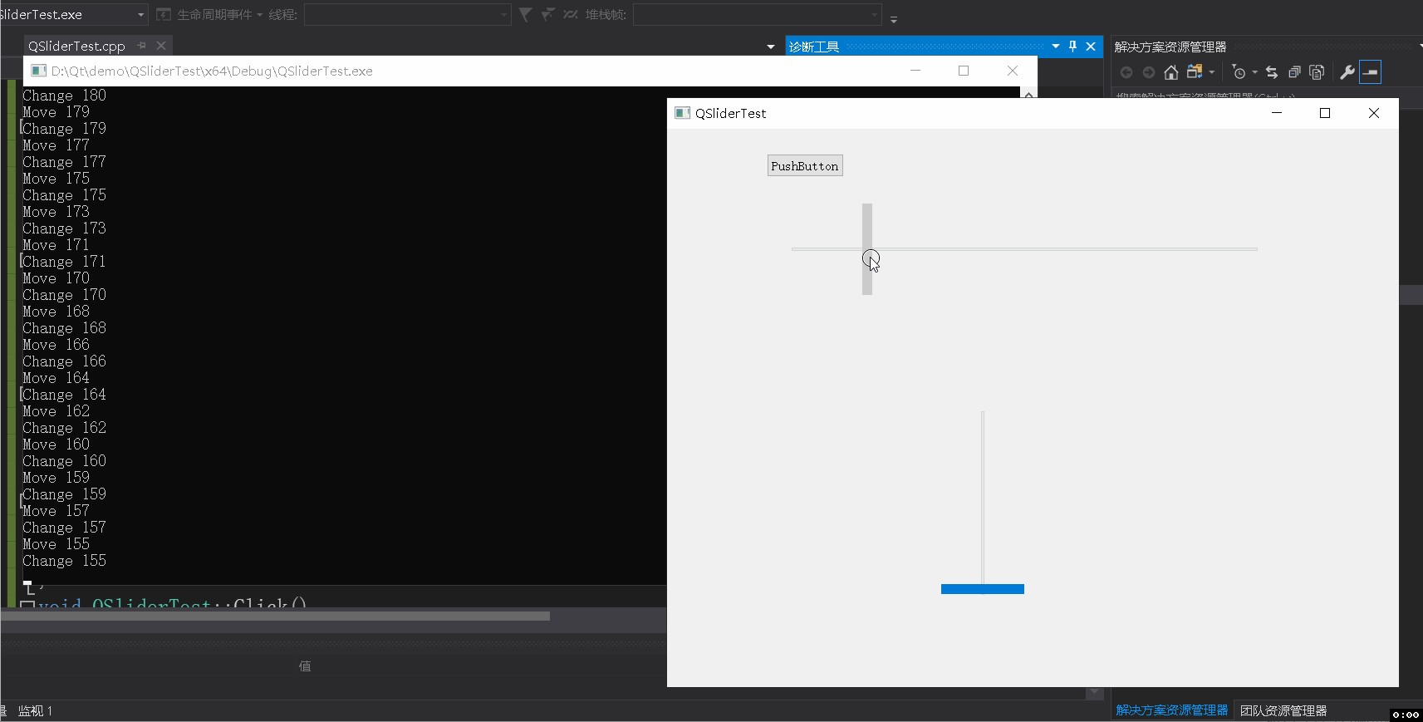Click the funnel-with-flag thread icon in debug toolbar
The image size is (1423, 722).
(x=547, y=14)
